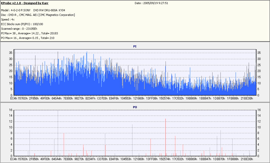The image size is (270, 163).
Task: Click the PO chart title
Action: pyautogui.click(x=135, y=107)
